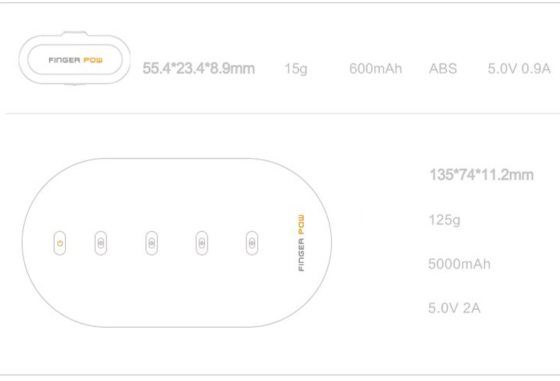Click the orange POW word on the small charger
Screen dimensions: 560x381
[93, 60]
